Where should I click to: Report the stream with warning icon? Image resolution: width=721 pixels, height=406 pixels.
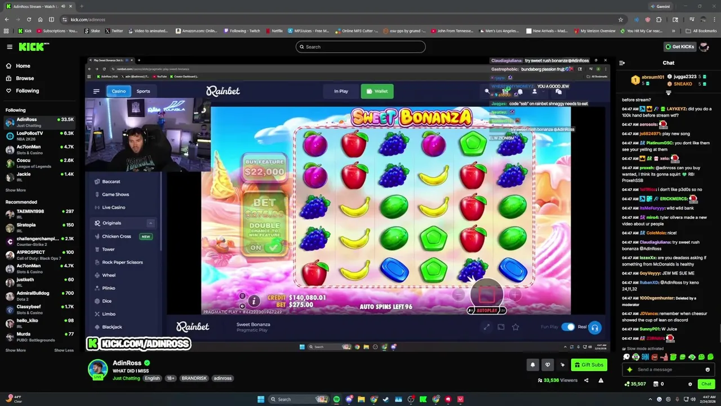pyautogui.click(x=600, y=381)
